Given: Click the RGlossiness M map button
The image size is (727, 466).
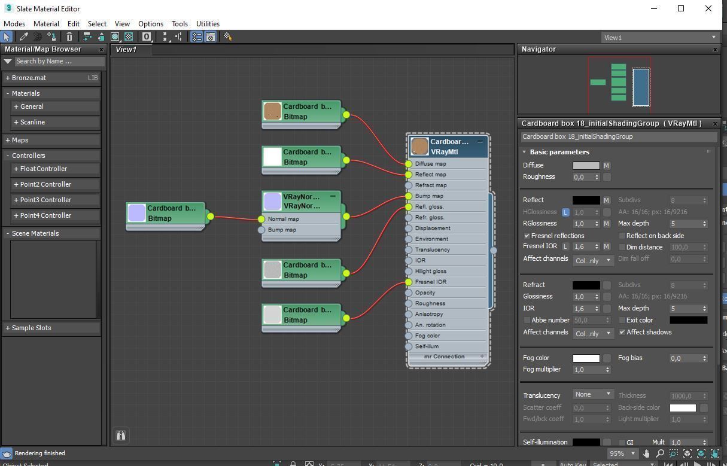Looking at the screenshot, I should pyautogui.click(x=606, y=224).
